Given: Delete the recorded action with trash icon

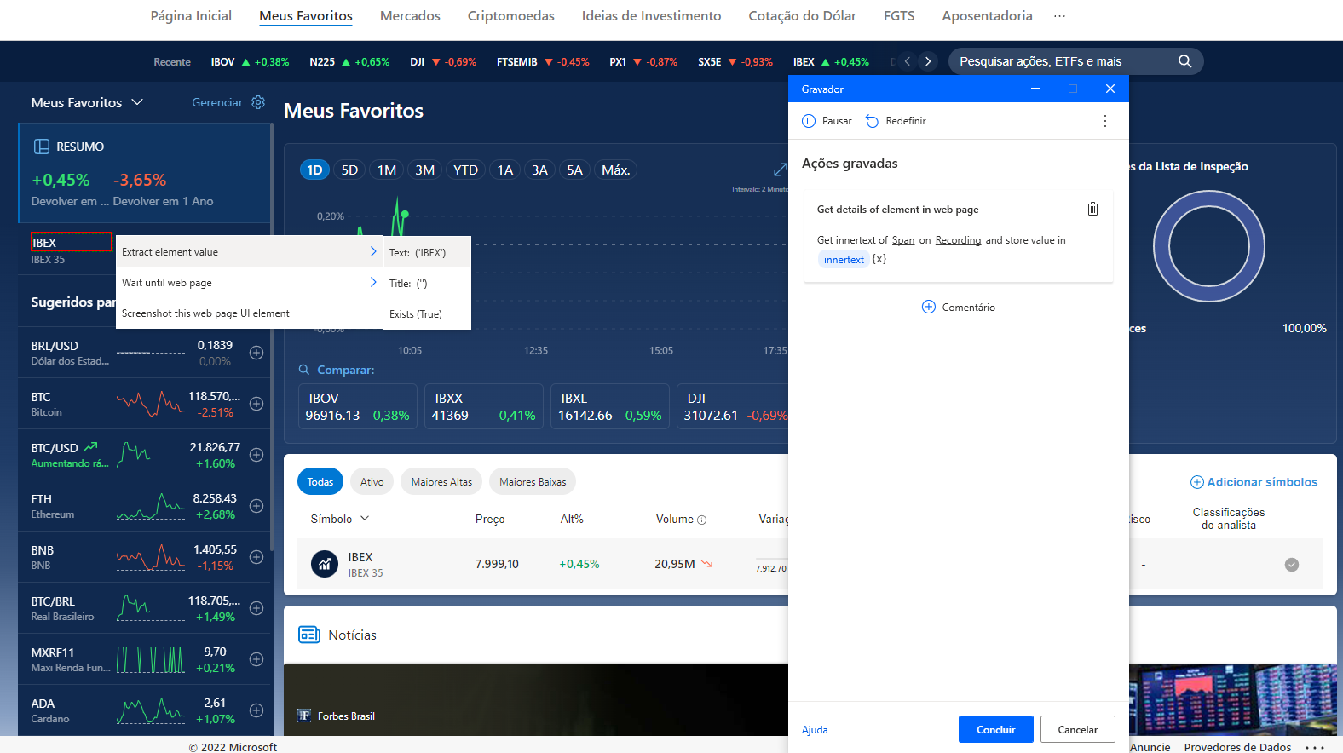Looking at the screenshot, I should click(1092, 209).
